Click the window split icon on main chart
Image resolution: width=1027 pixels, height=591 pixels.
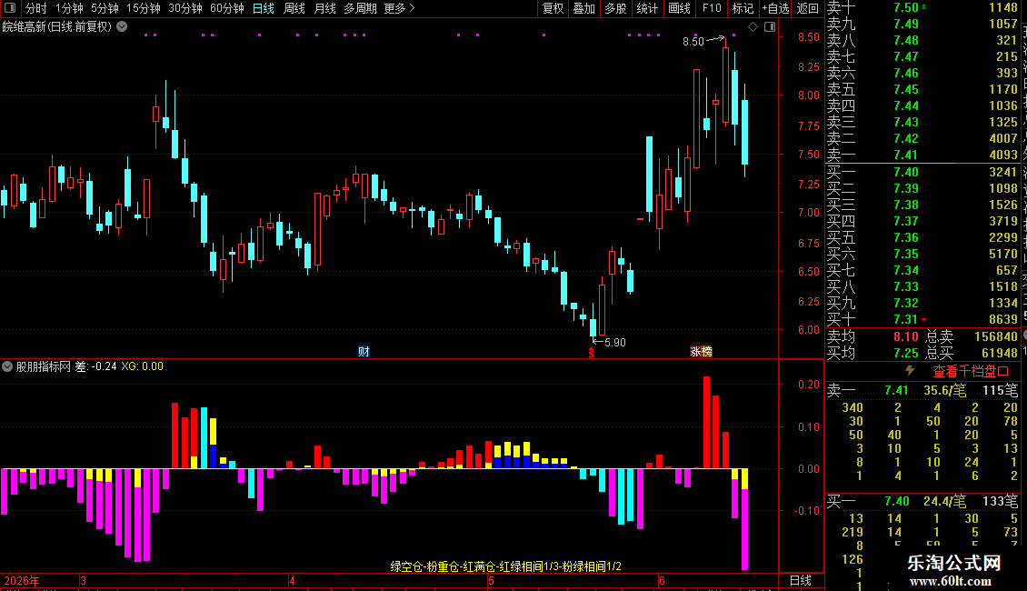click(771, 27)
